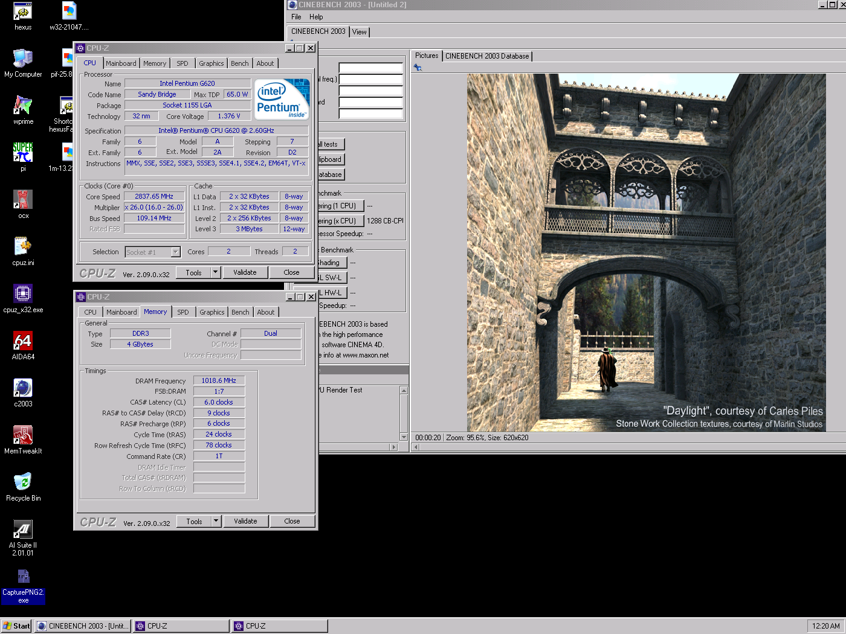Click the second CPU-Z taskbar button
Image resolution: width=846 pixels, height=634 pixels.
tap(280, 626)
